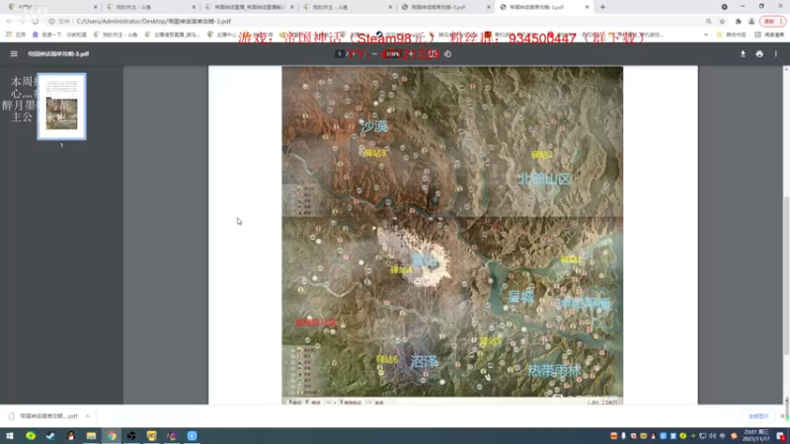The width and height of the screenshot is (790, 444).
Task: Open the Windows Start menu
Action: pyautogui.click(x=10, y=436)
